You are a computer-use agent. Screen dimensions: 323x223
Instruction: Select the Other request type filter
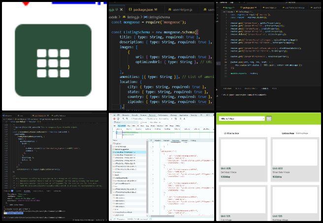pos(178,126)
